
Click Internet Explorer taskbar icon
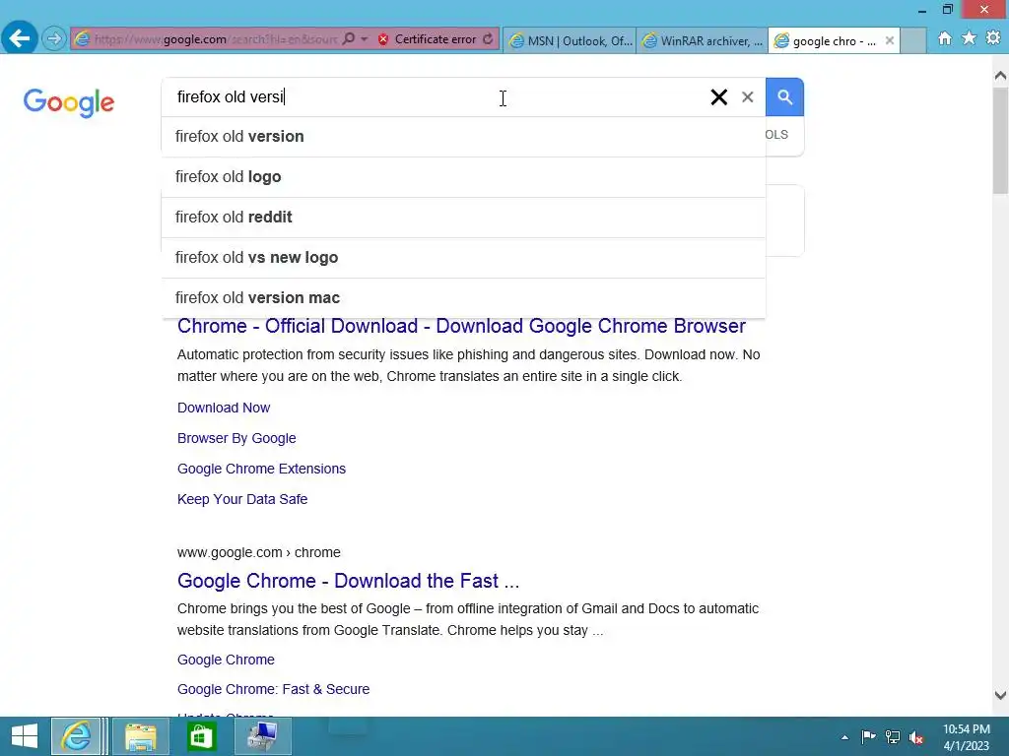(76, 736)
